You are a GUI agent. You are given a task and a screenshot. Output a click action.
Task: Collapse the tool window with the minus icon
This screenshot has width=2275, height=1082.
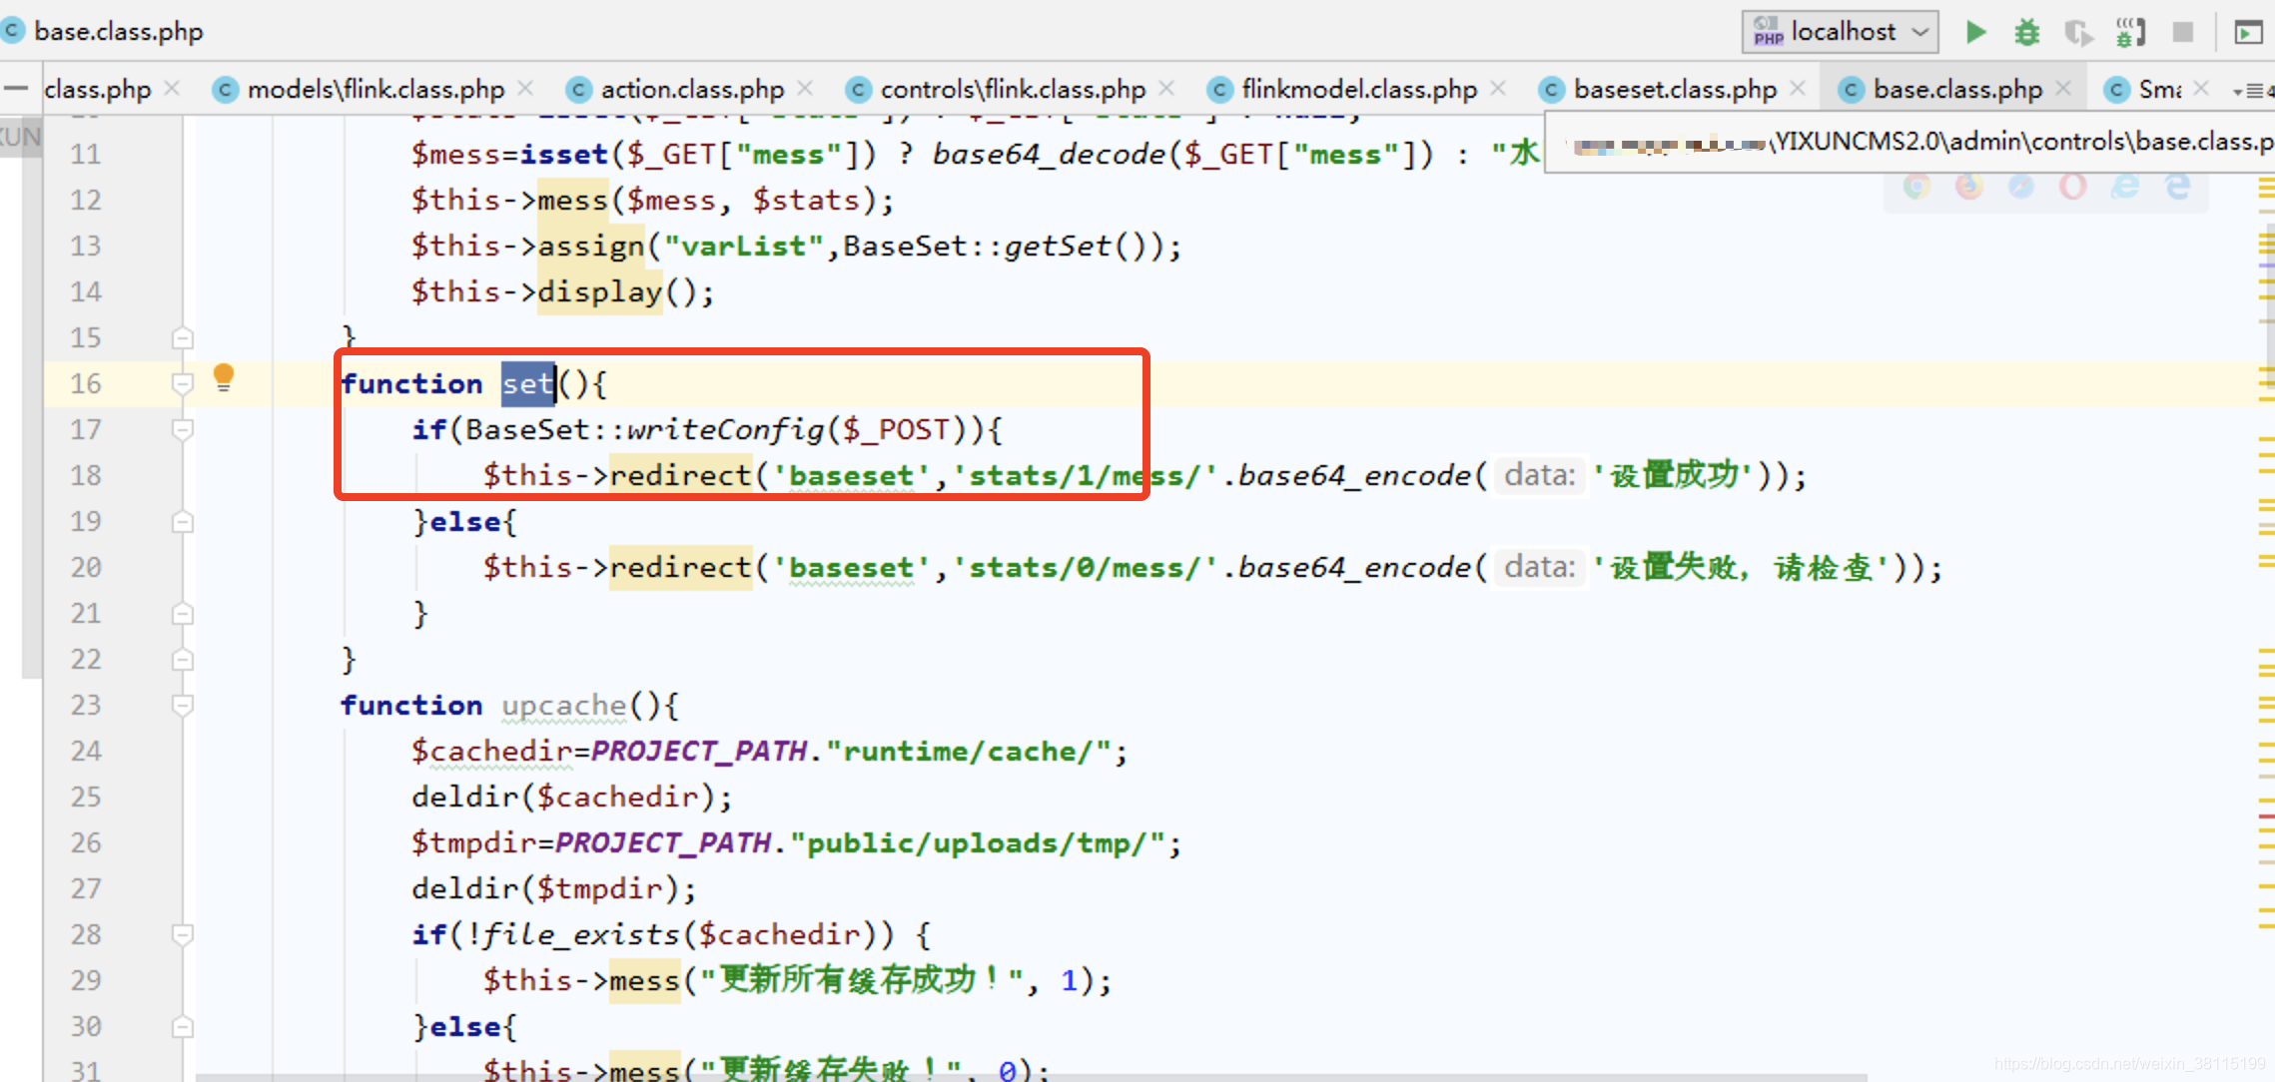coord(15,89)
